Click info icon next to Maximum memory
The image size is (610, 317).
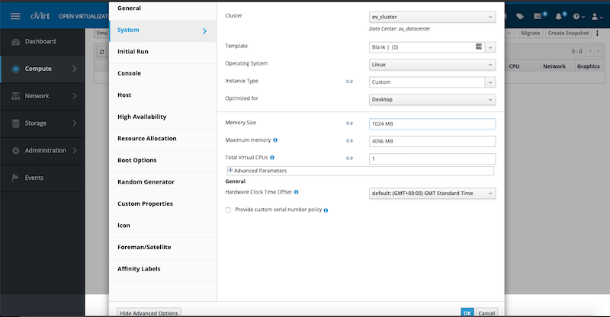275,140
